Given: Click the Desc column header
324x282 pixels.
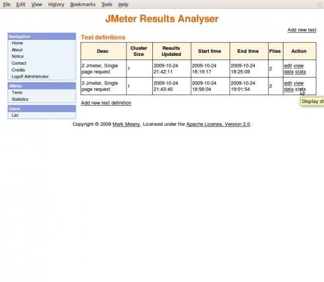Looking at the screenshot, I should [103, 51].
